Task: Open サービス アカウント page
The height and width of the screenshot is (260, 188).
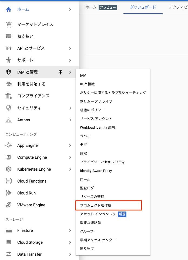Action: coord(96,119)
